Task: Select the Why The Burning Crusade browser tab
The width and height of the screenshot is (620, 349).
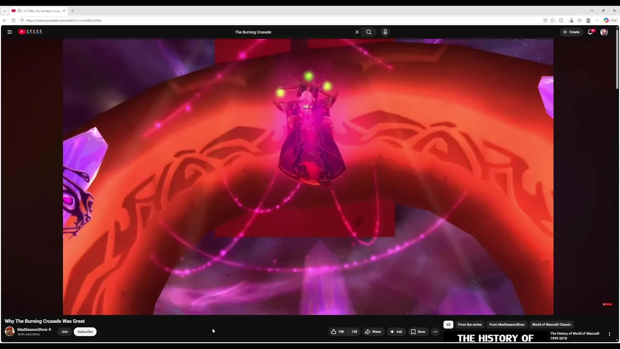Action: point(38,11)
